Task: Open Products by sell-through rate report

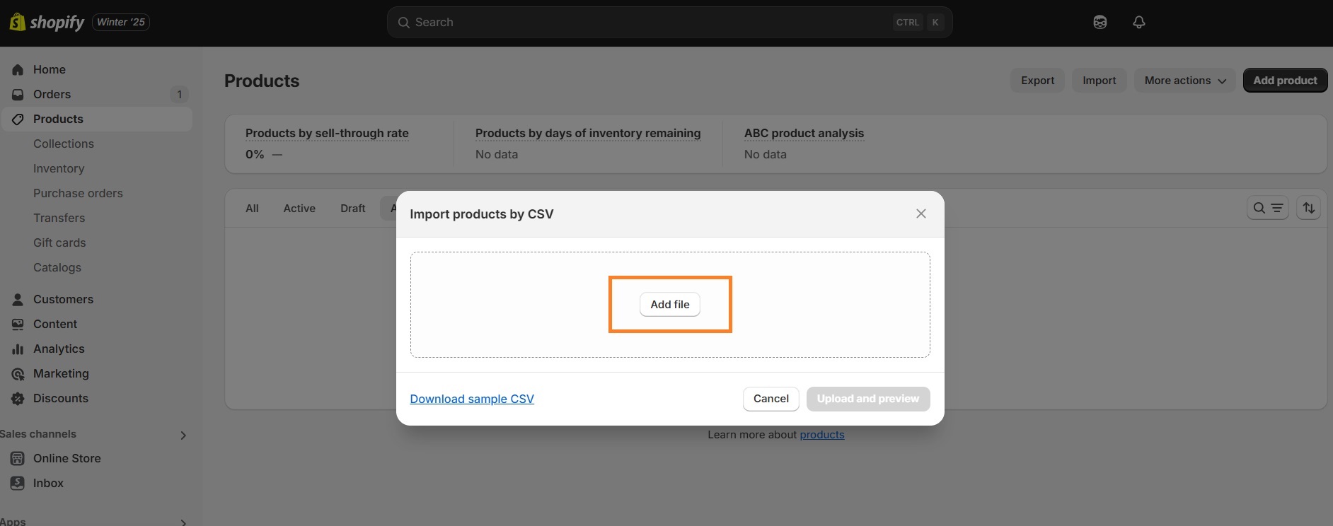Action: point(327,133)
